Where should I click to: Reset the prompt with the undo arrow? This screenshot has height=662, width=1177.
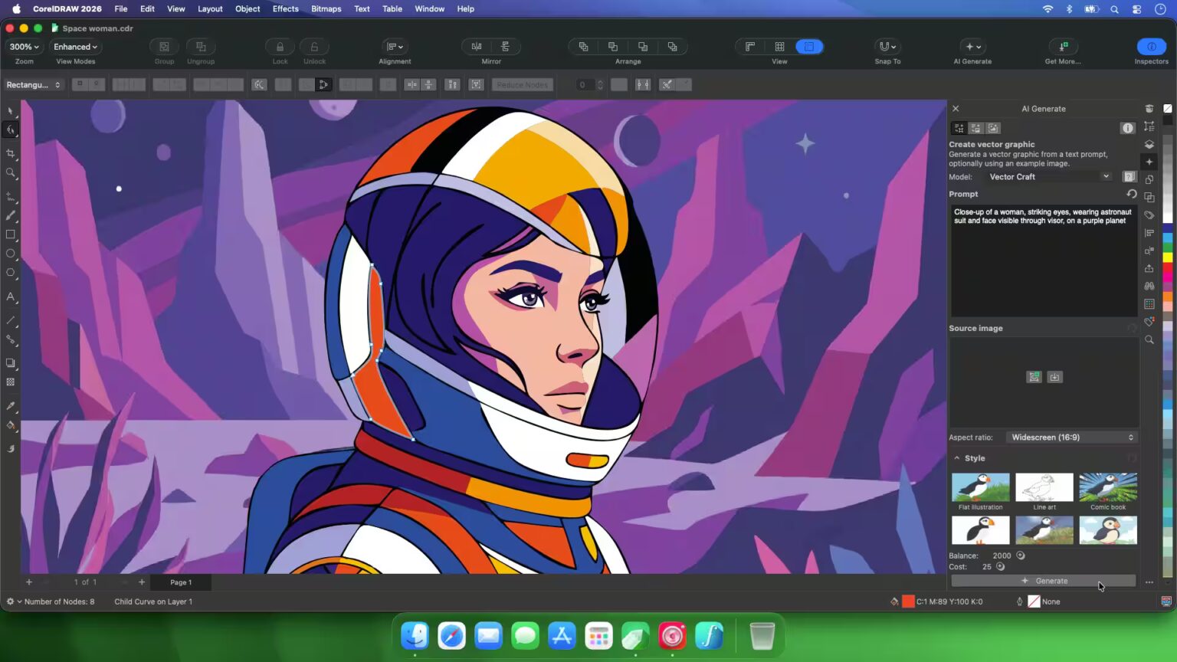click(x=1132, y=194)
